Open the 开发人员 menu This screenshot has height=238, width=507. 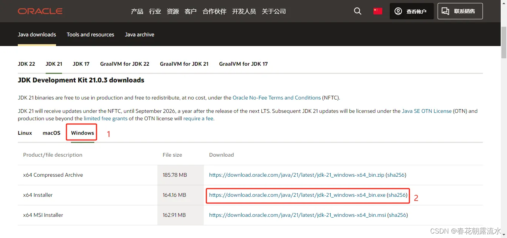coord(244,12)
